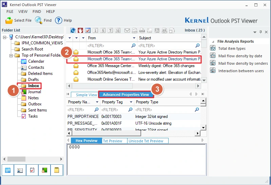
Task: Click the Property Type filter field
Action: tap(167, 110)
